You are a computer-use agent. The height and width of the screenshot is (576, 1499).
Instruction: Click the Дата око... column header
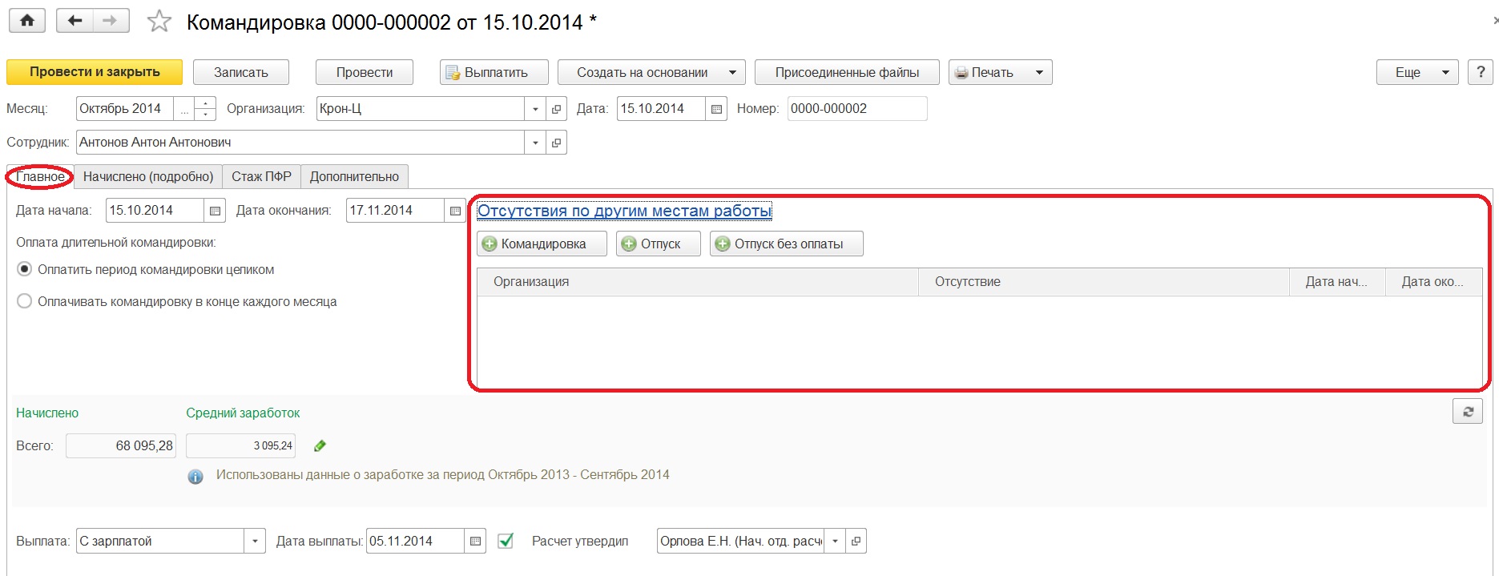(x=1433, y=282)
